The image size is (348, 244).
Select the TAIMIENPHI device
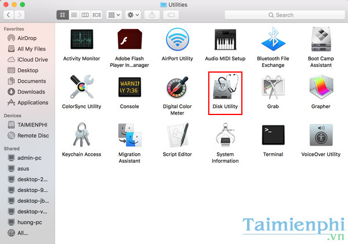[27, 125]
